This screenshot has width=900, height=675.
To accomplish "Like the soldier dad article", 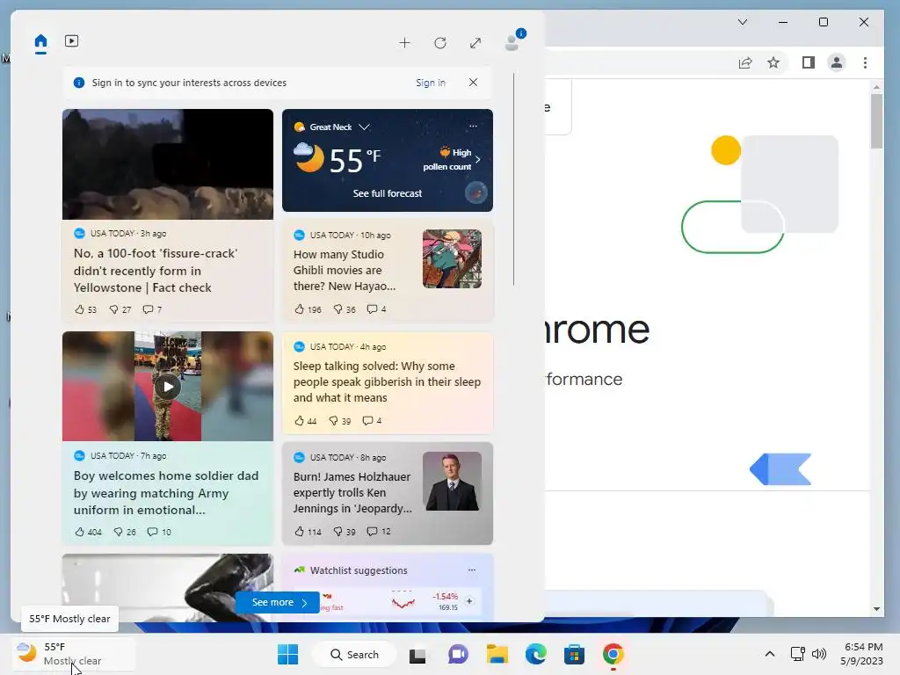I will pos(88,532).
